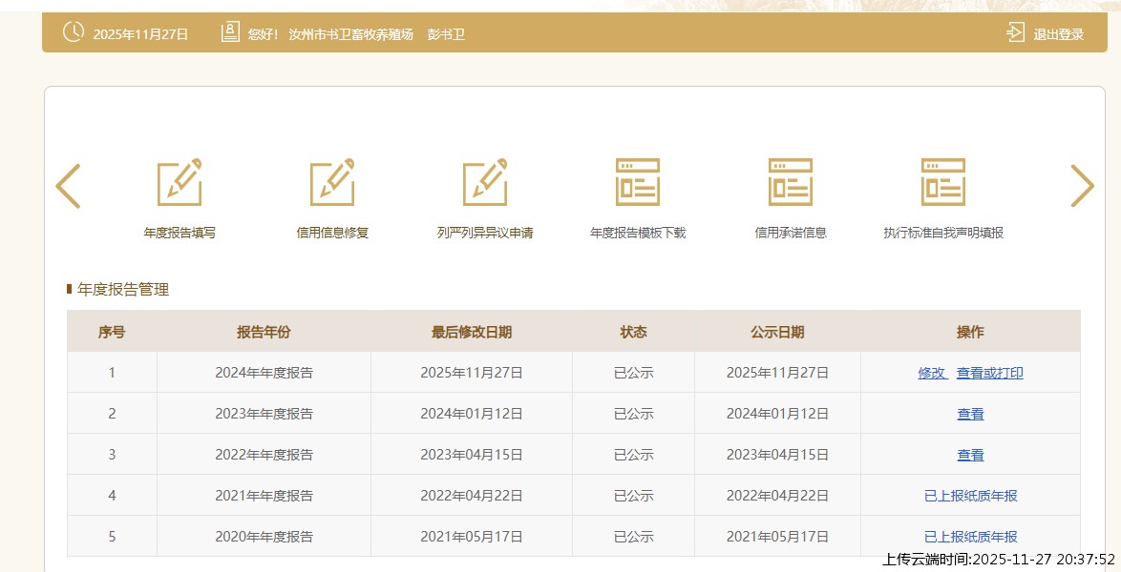Select the 执行标准自我声明填报 icon
Image resolution: width=1121 pixels, height=572 pixels.
tap(943, 182)
